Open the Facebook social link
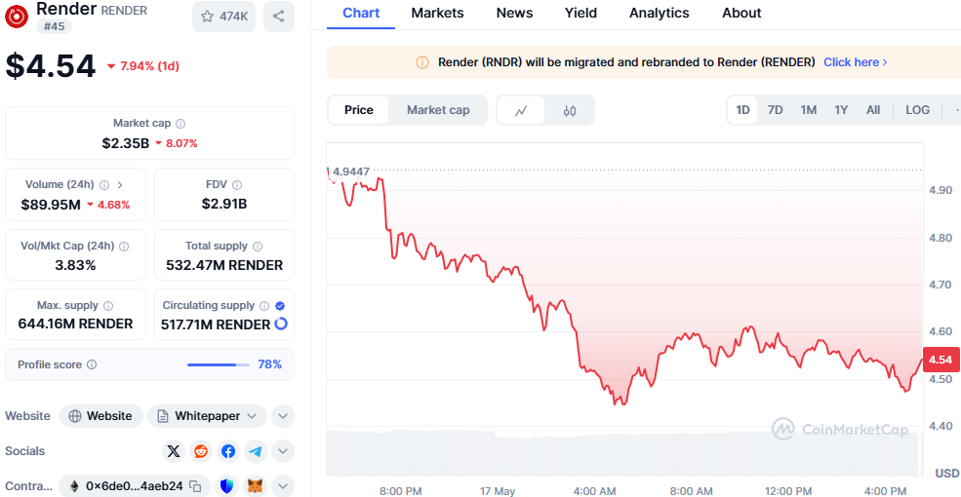Screen dimensions: 961x497 click(228, 452)
